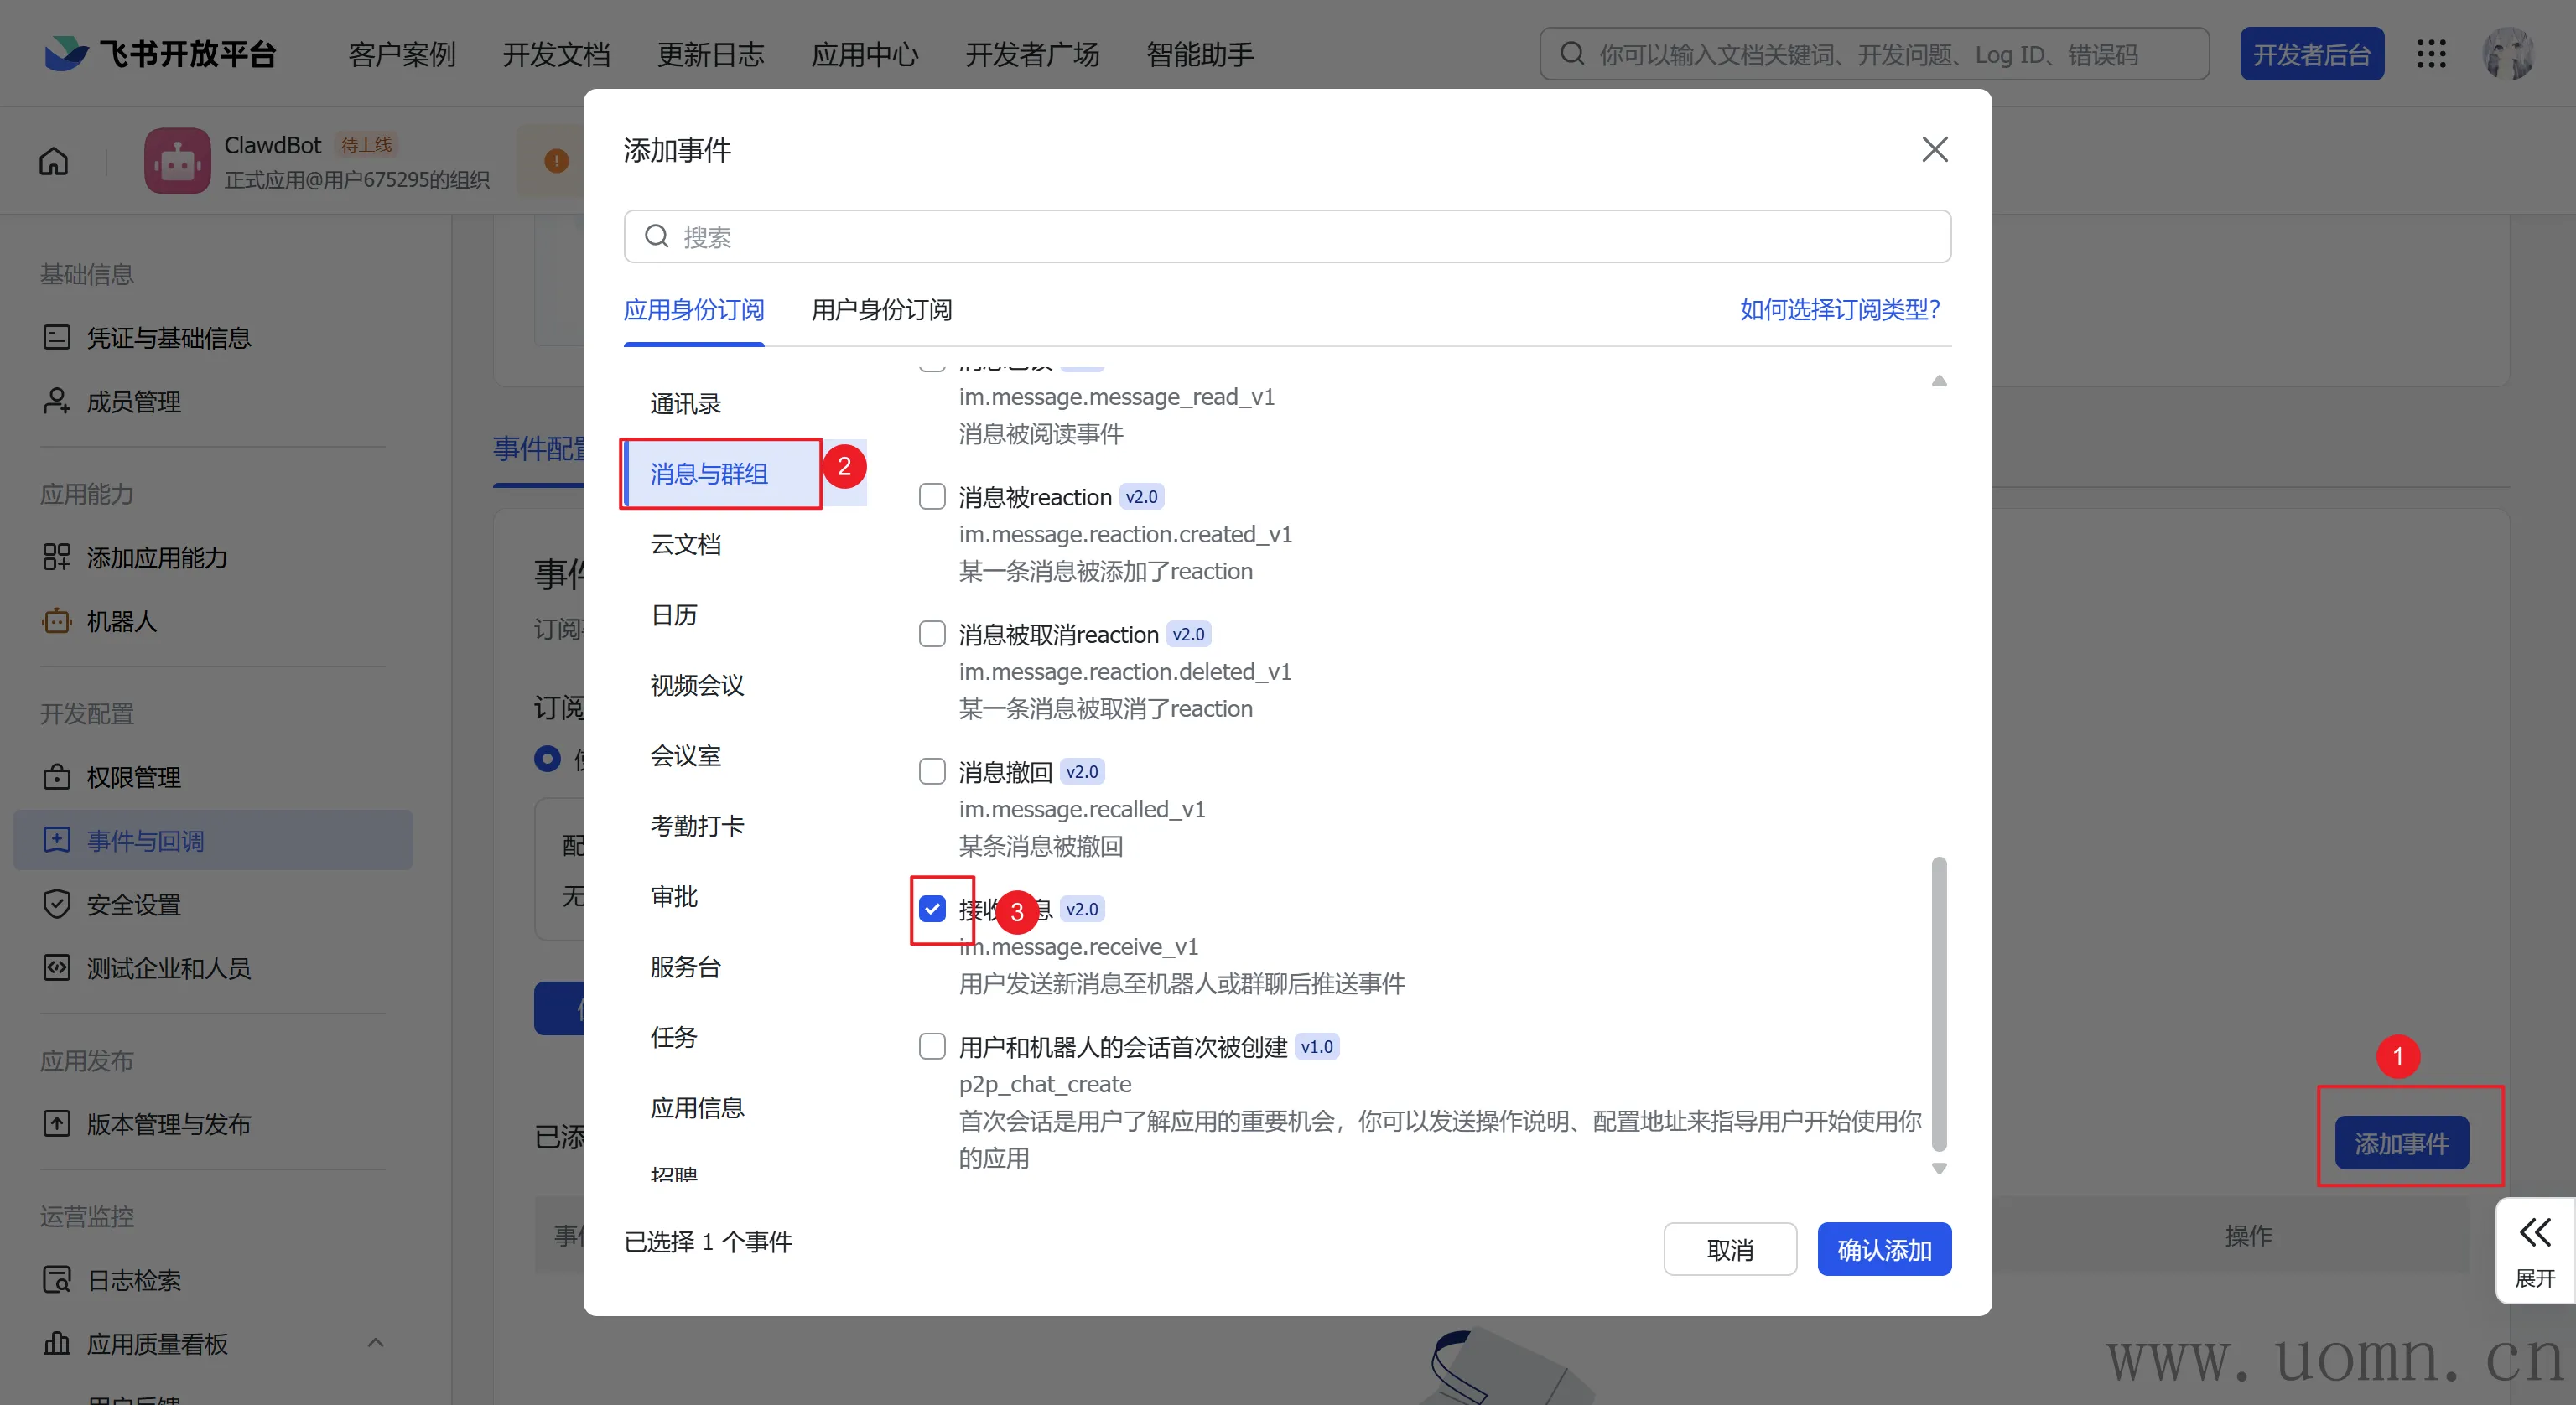Close the add event dialog

click(1934, 150)
